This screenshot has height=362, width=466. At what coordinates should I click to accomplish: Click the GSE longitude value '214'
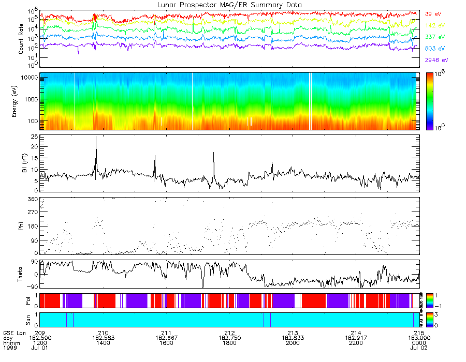356,333
